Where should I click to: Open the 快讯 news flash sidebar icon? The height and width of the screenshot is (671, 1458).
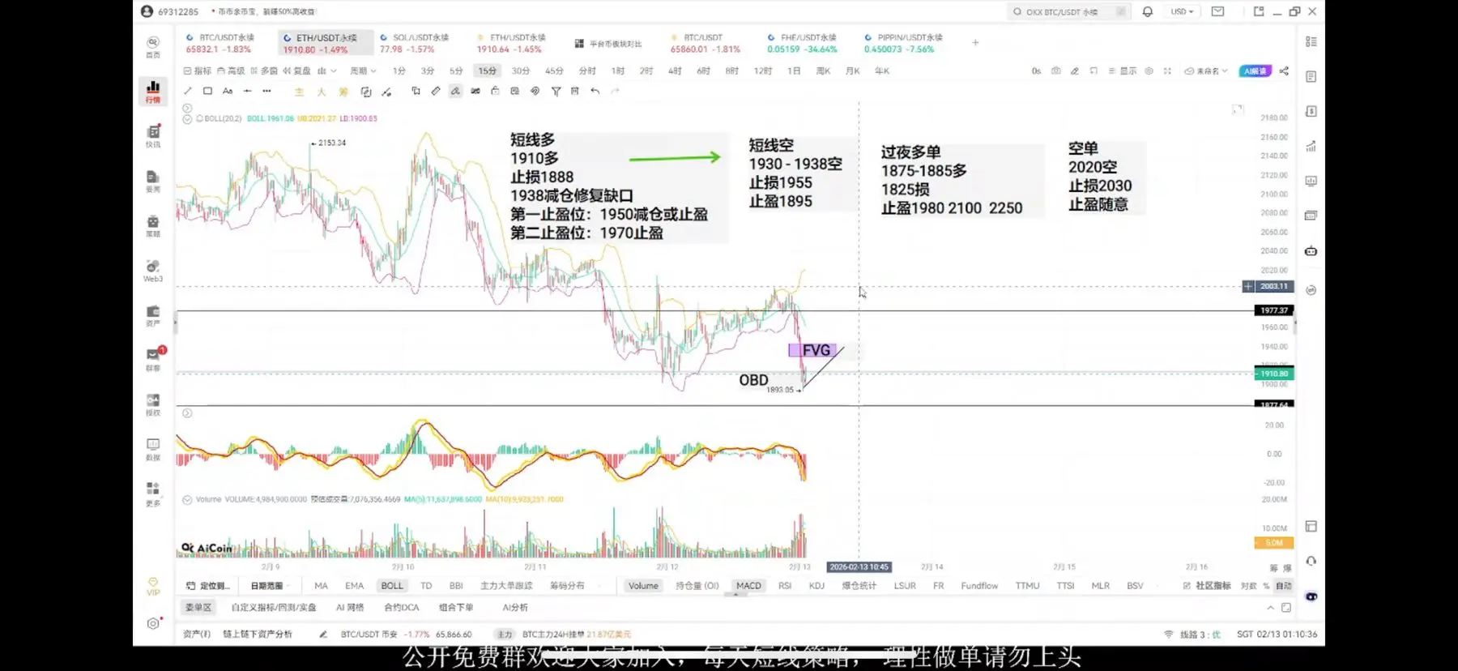(x=153, y=135)
